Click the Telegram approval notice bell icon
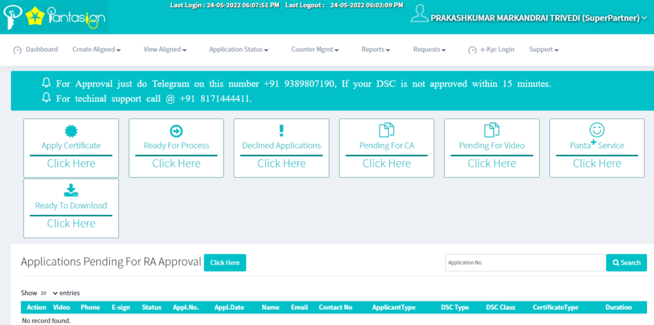The image size is (654, 325). click(46, 83)
